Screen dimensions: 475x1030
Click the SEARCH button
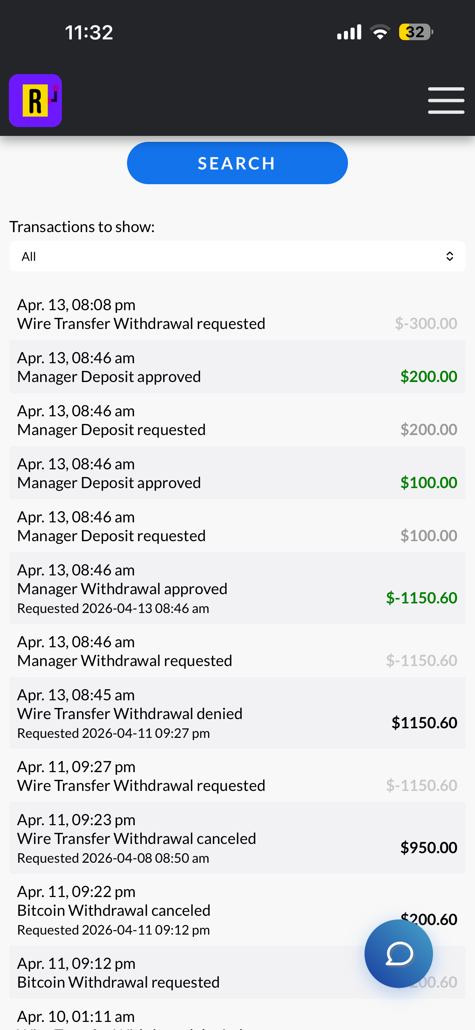pos(237,163)
